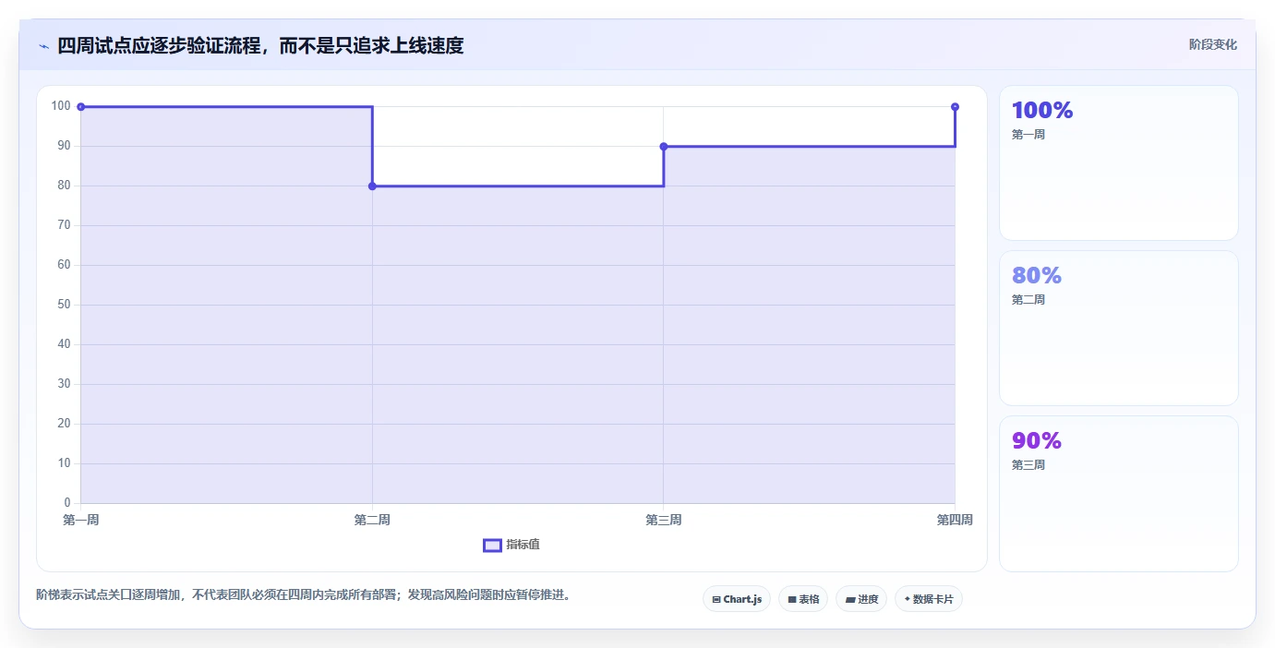
Task: Click the data point at 第一周 value 100
Action: (x=81, y=107)
